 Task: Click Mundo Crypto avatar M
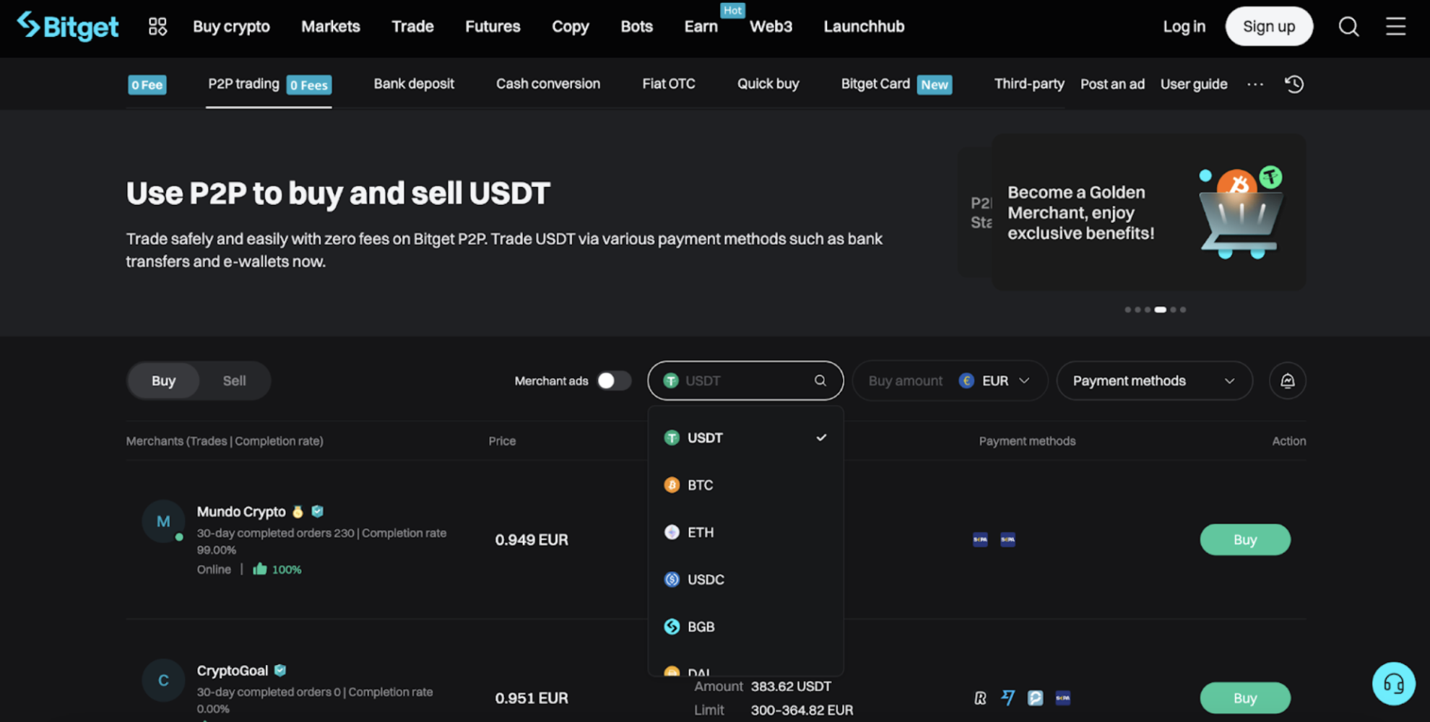[163, 521]
